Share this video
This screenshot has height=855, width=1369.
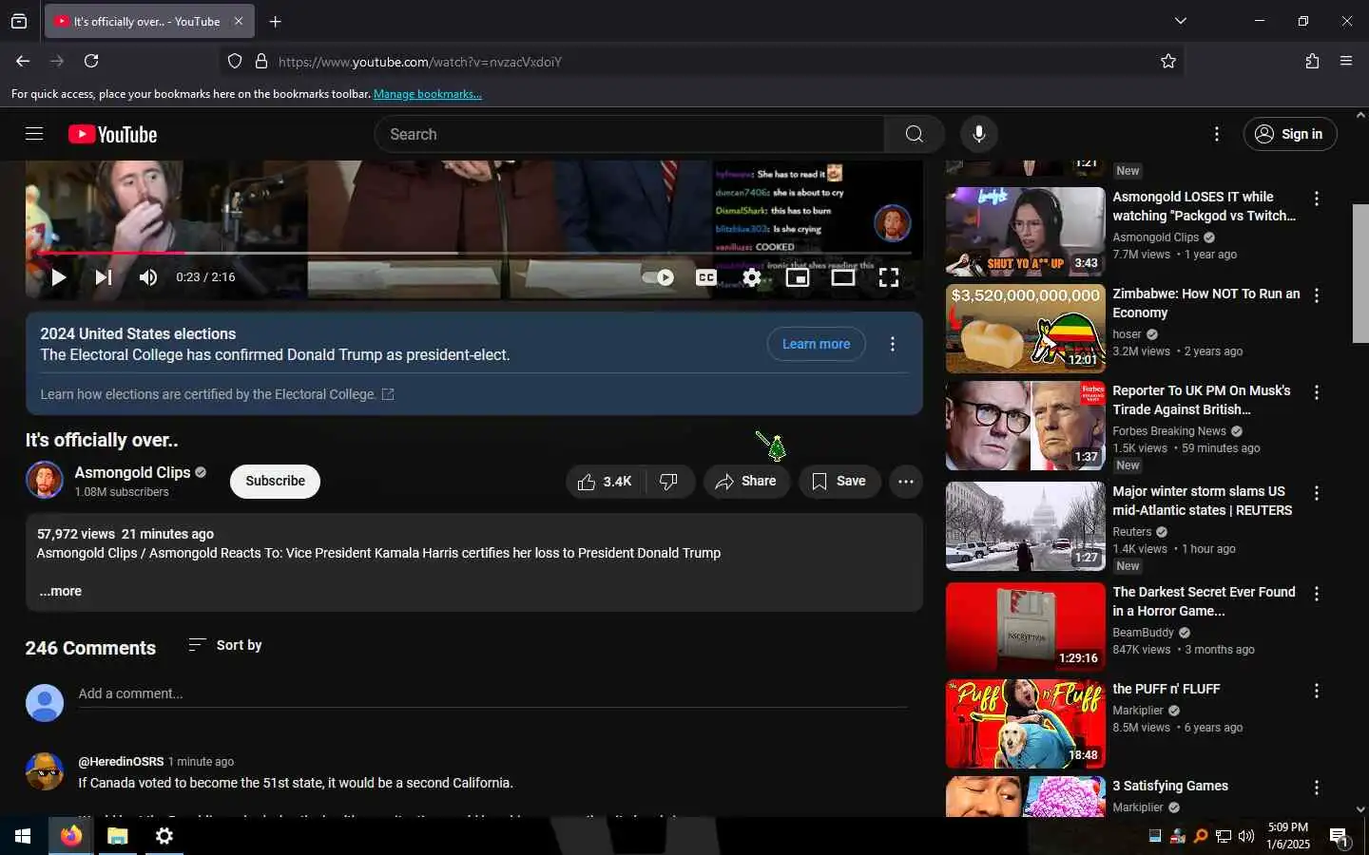tap(746, 482)
